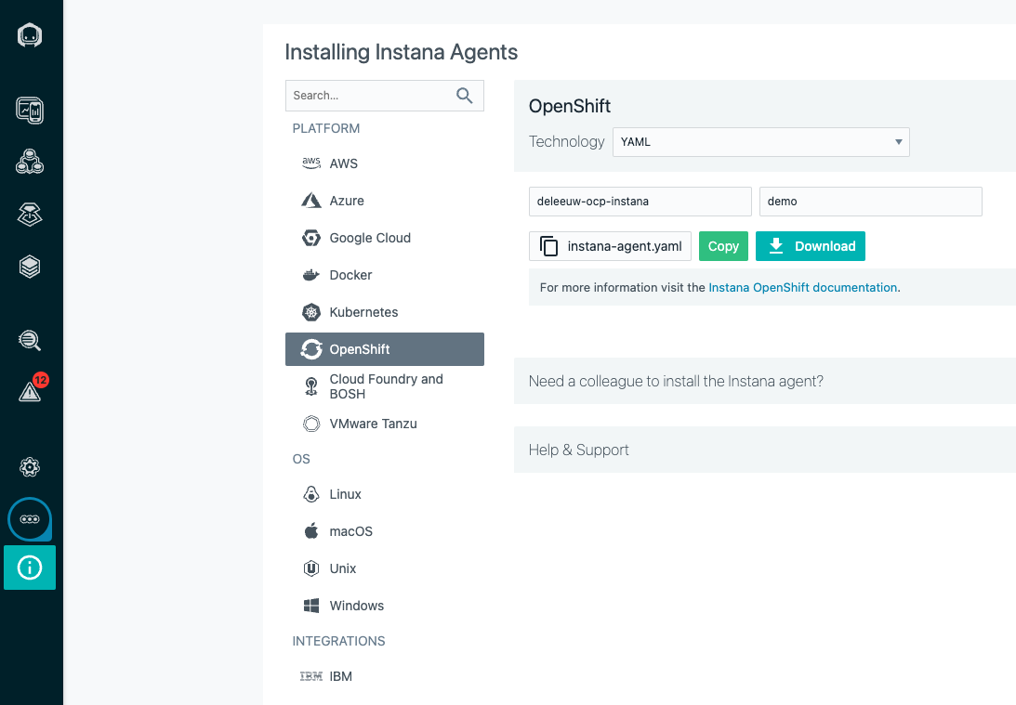Click the Download arrow icon
Screen dimensions: 1016x705
click(775, 246)
